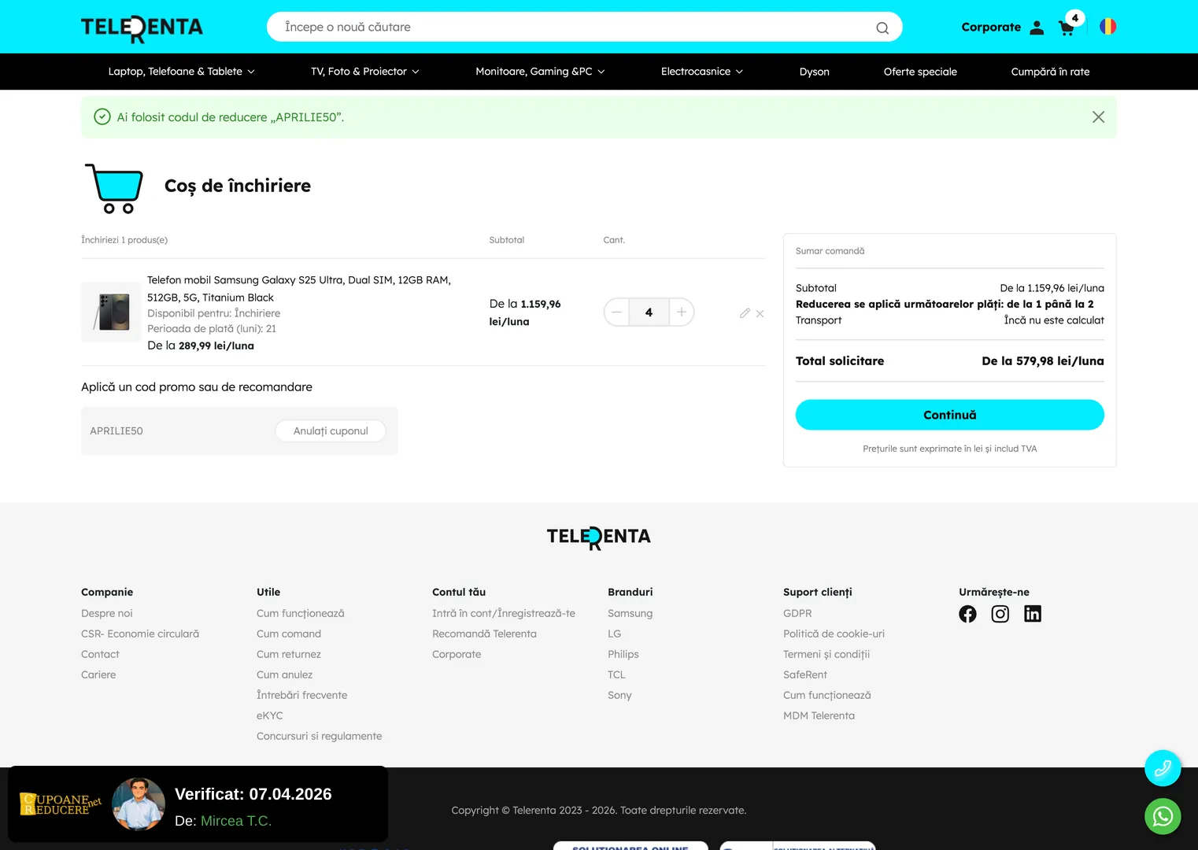The width and height of the screenshot is (1198, 850).
Task: Open Telerenta Instagram page icon
Action: pos(1000,614)
